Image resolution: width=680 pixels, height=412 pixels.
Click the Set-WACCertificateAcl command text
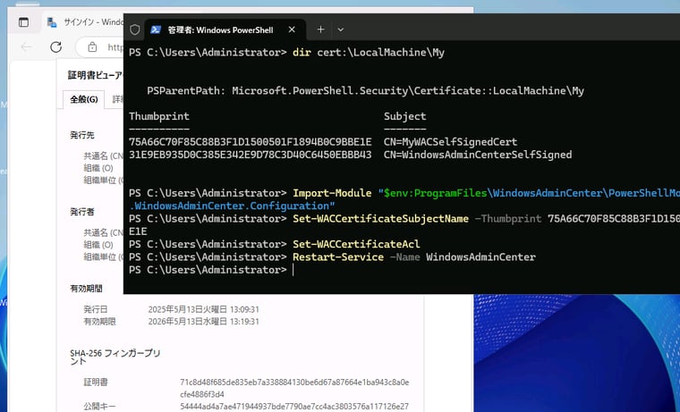[x=356, y=244]
